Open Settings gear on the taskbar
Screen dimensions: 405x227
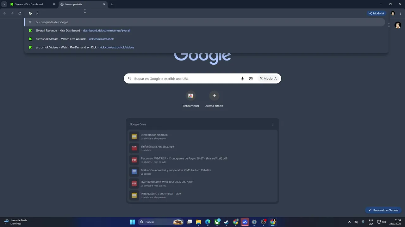(254, 222)
